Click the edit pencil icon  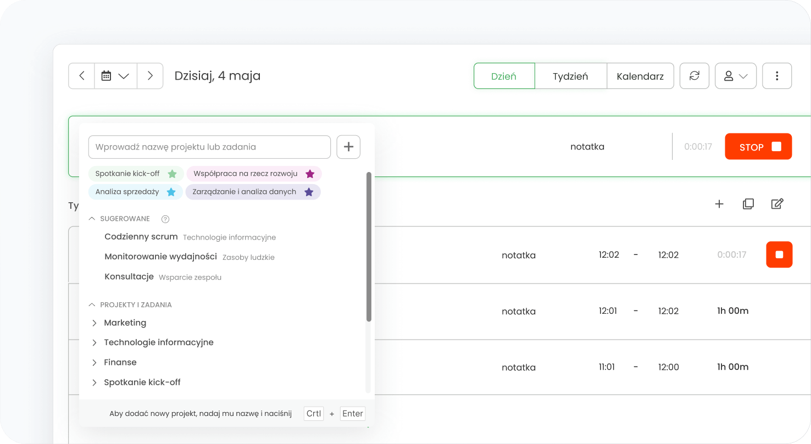coord(777,204)
